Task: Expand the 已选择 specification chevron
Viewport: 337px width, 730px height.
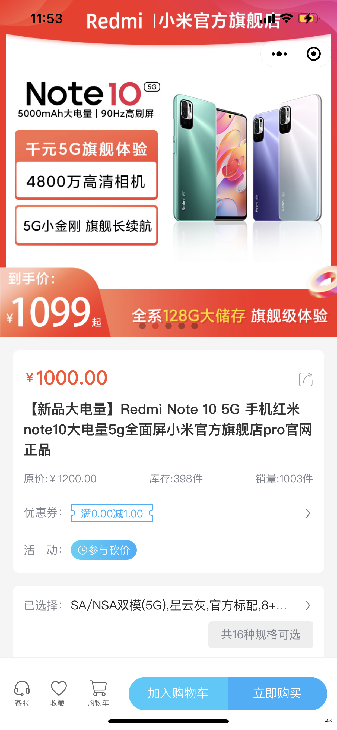Action: pos(308,606)
